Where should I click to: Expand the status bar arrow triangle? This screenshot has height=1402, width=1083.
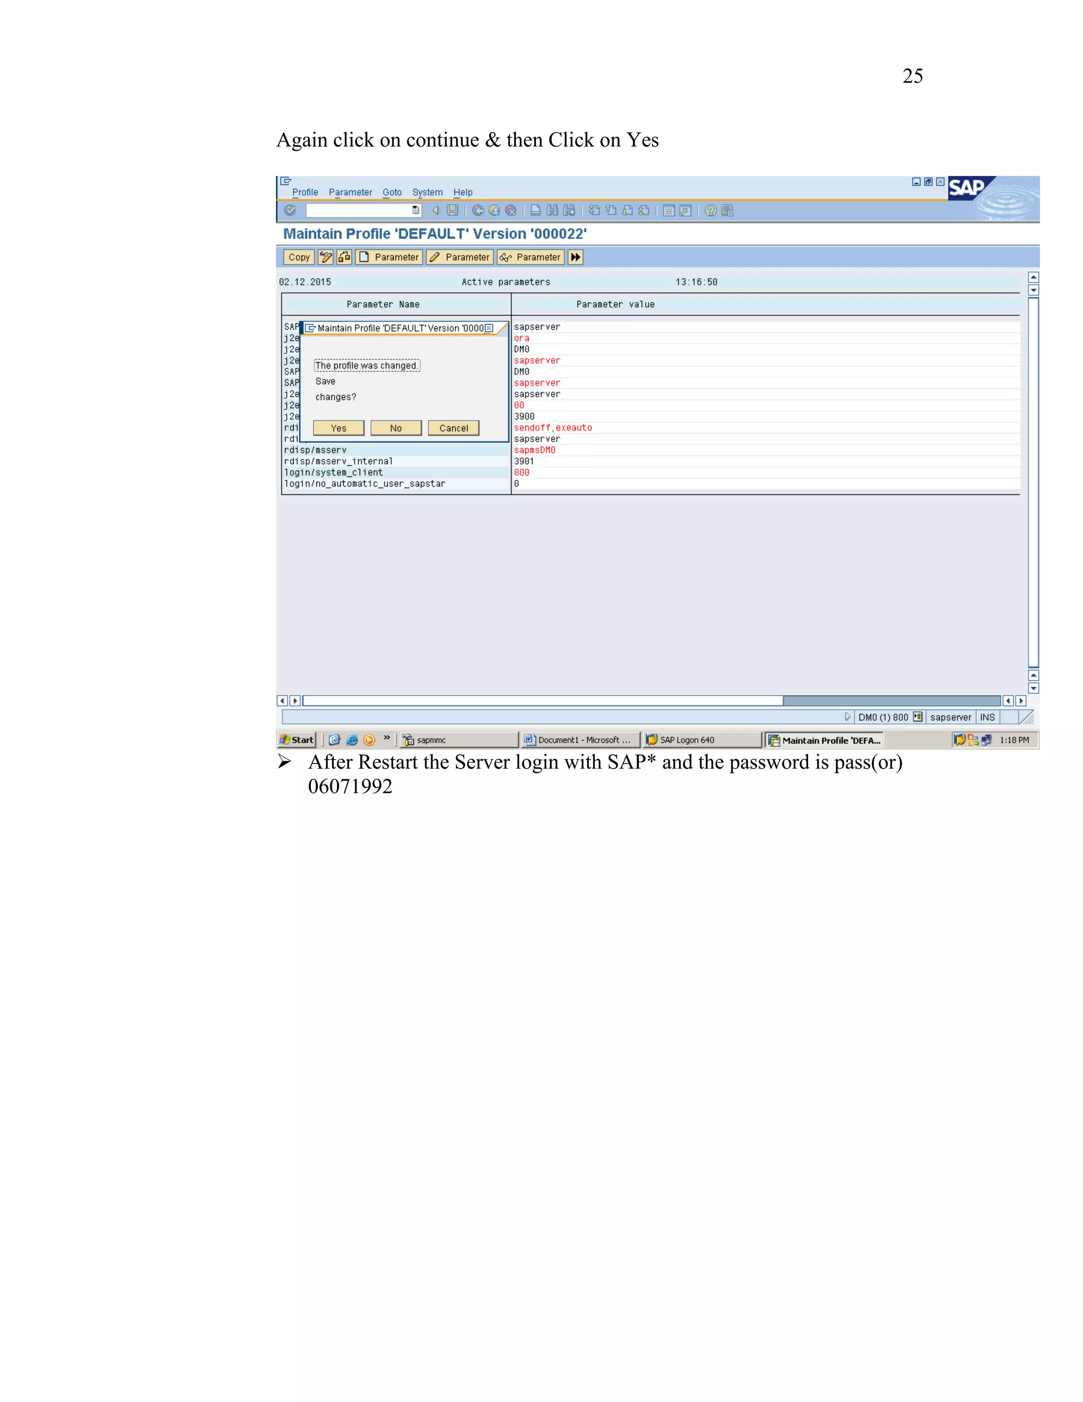point(848,716)
